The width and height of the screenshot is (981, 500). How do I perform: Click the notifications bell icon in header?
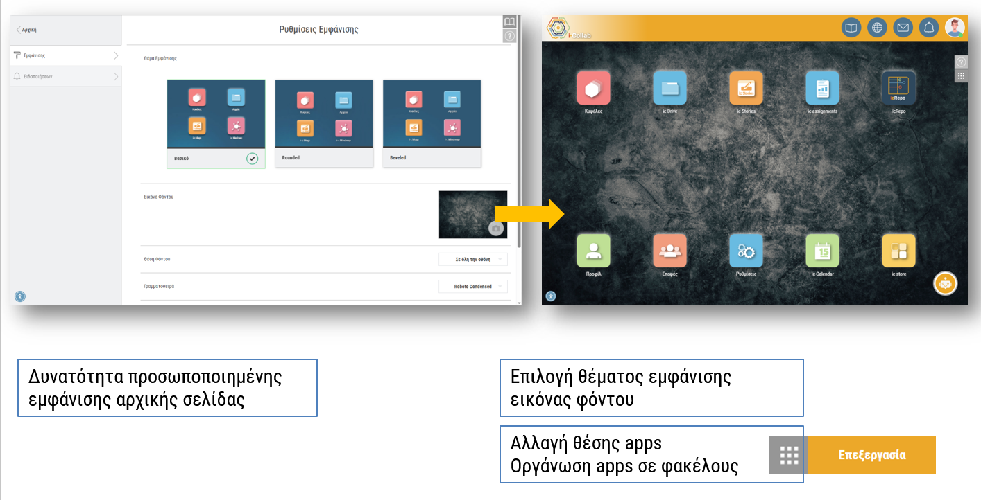pyautogui.click(x=928, y=28)
